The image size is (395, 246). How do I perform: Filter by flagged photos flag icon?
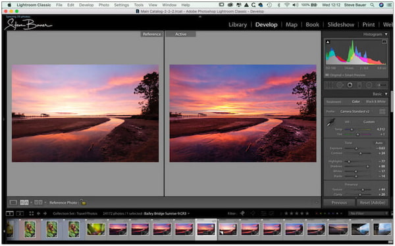pyautogui.click(x=242, y=213)
